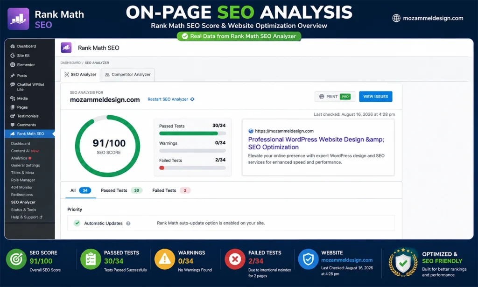
Task: Click the Rank Math logo in header bar
Action: [x=66, y=48]
